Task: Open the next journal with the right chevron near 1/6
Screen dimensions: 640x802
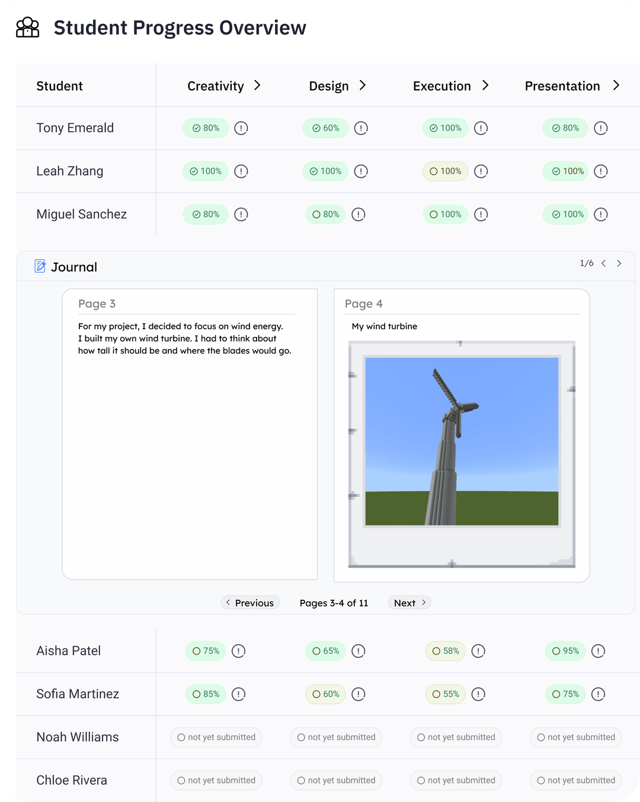Action: pos(619,263)
